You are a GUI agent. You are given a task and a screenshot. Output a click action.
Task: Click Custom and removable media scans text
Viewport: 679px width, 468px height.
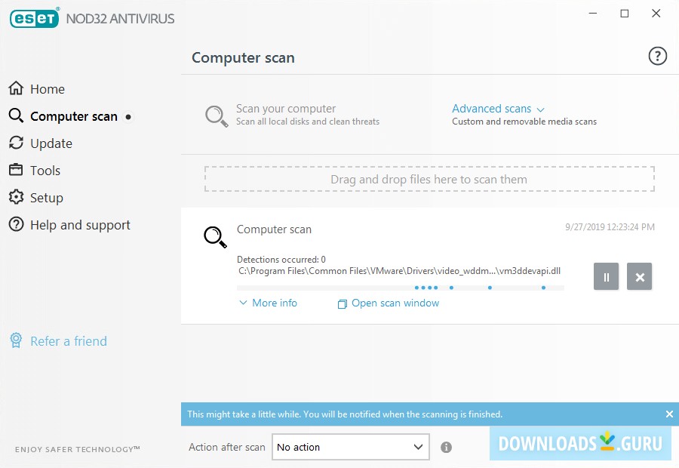pos(524,122)
